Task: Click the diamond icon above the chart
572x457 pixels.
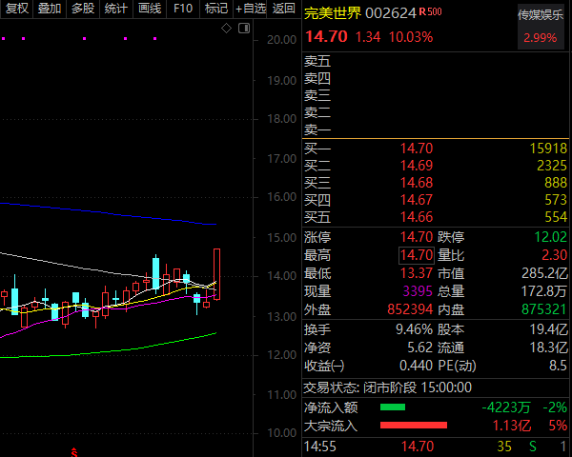Action: (226, 28)
